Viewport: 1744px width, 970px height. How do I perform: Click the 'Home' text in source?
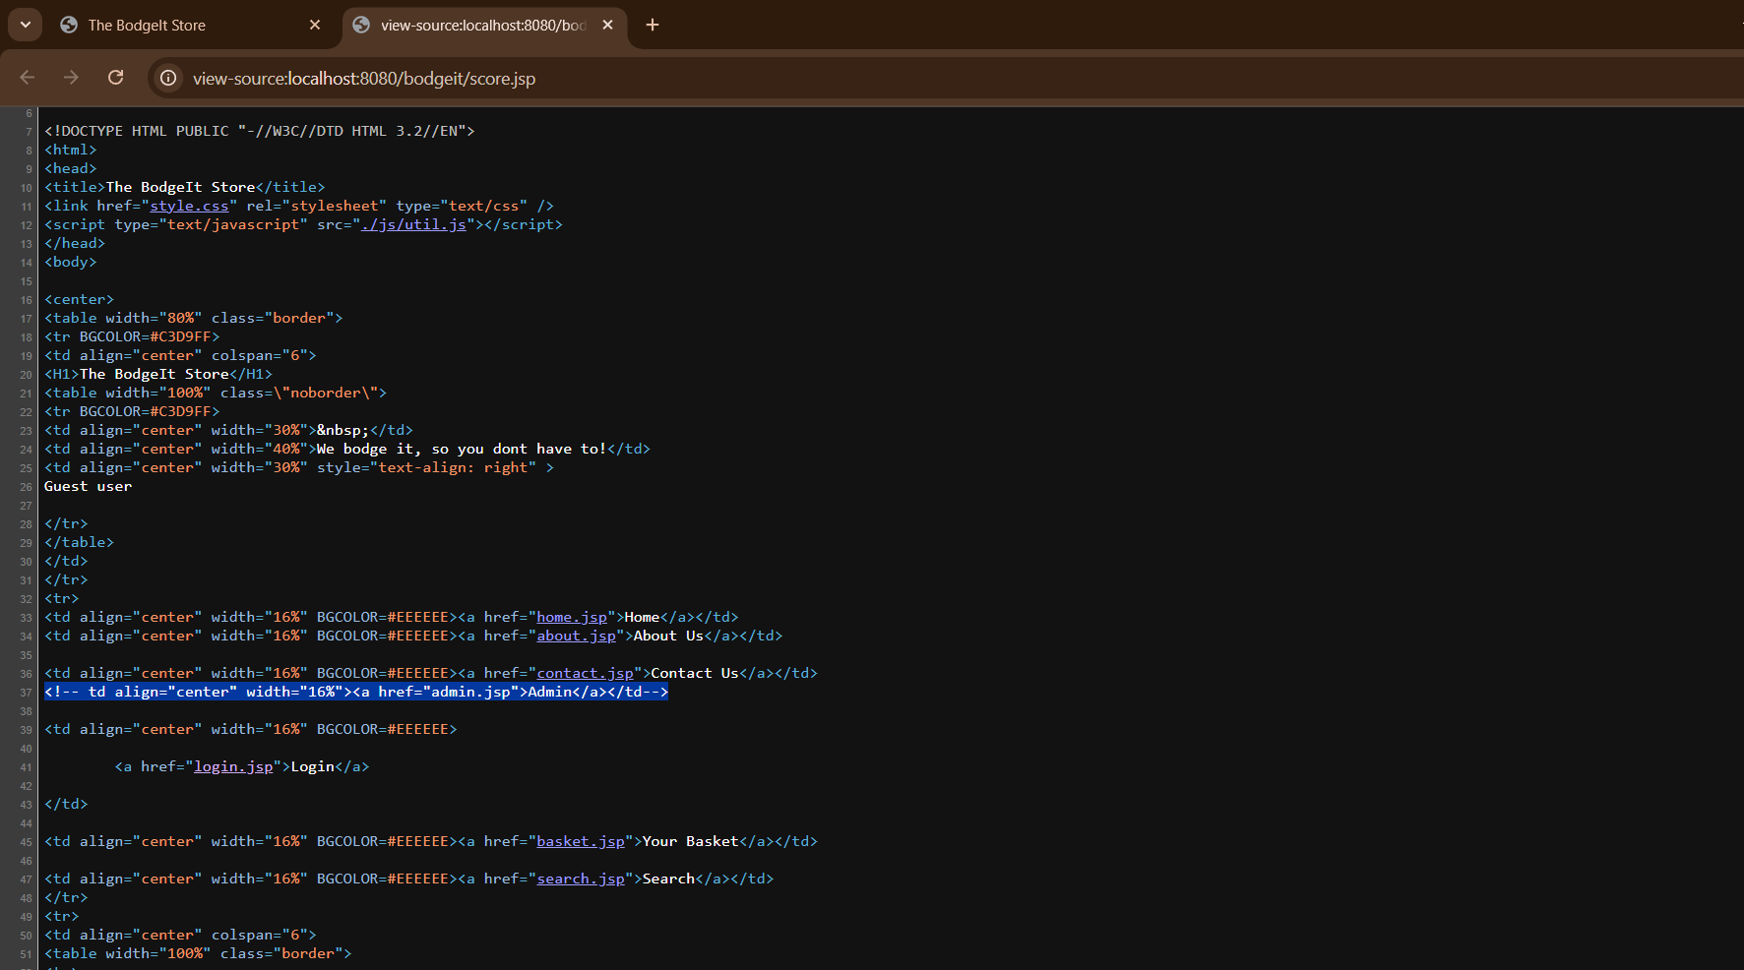pyautogui.click(x=642, y=617)
